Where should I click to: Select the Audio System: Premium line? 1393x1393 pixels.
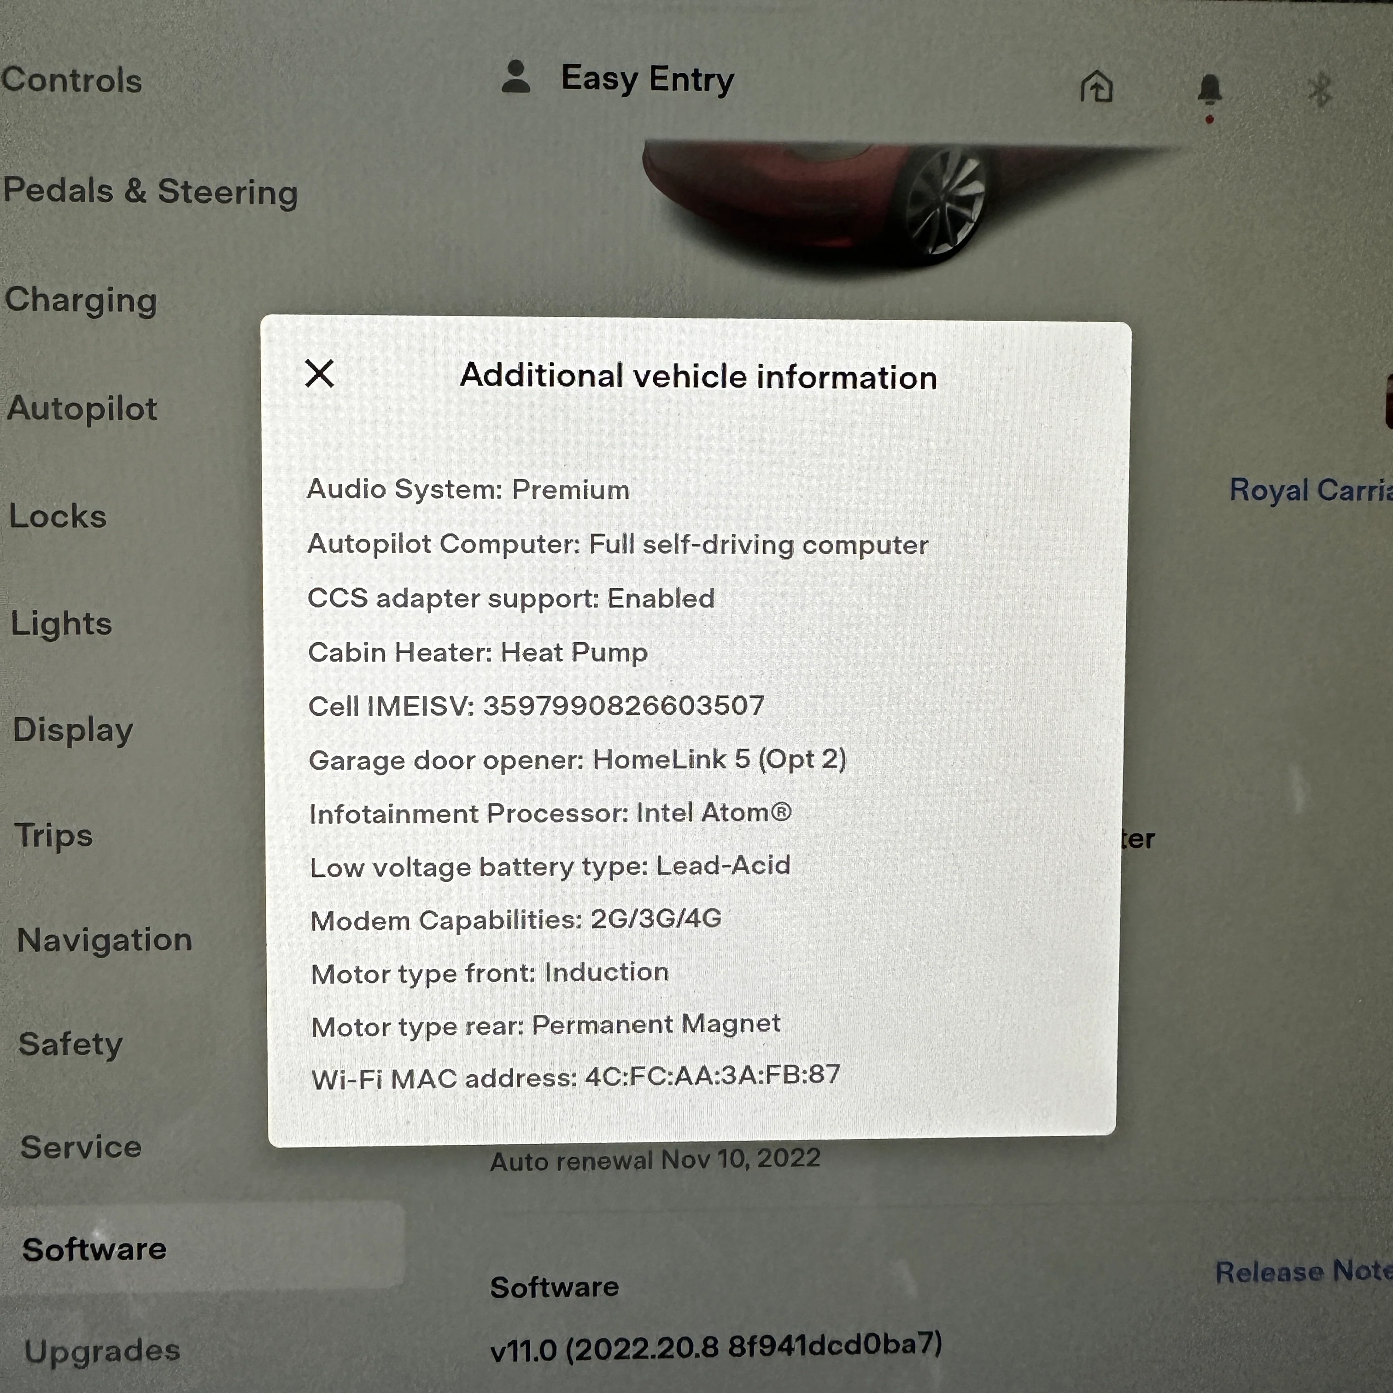click(468, 490)
